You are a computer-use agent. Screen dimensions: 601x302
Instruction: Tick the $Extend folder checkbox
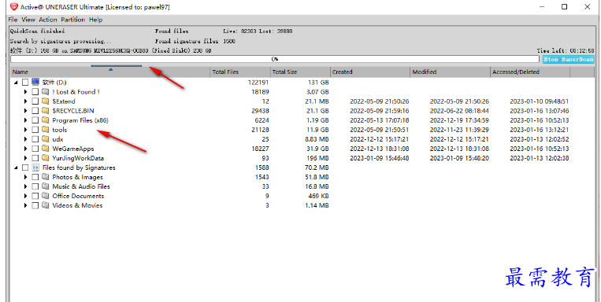(x=35, y=101)
